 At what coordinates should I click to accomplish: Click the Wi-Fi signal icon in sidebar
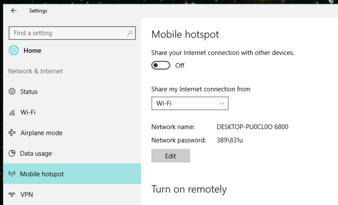point(12,112)
